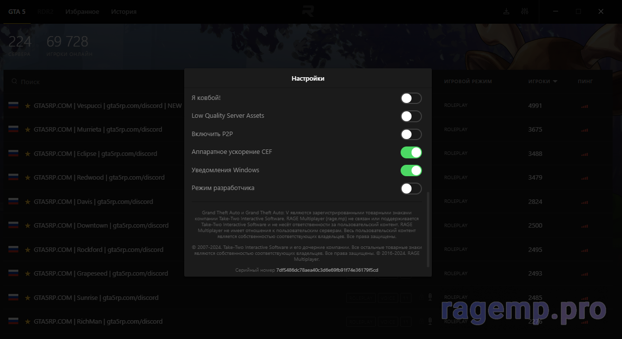Switch to the RDR2 tab
Viewport: 622px width, 339px height.
point(46,11)
